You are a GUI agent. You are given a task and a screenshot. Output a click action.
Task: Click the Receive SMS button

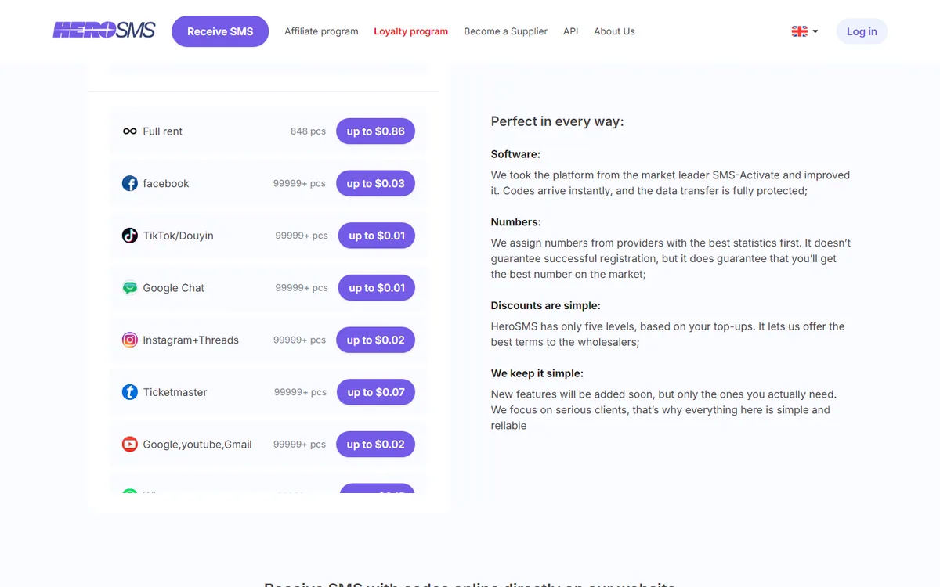click(x=220, y=31)
